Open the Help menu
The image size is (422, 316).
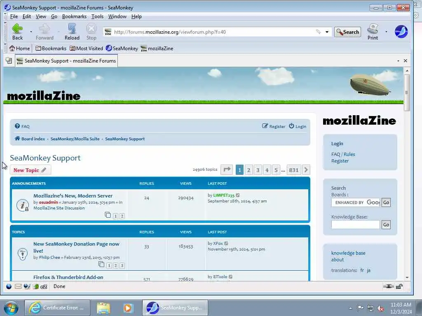point(136,16)
